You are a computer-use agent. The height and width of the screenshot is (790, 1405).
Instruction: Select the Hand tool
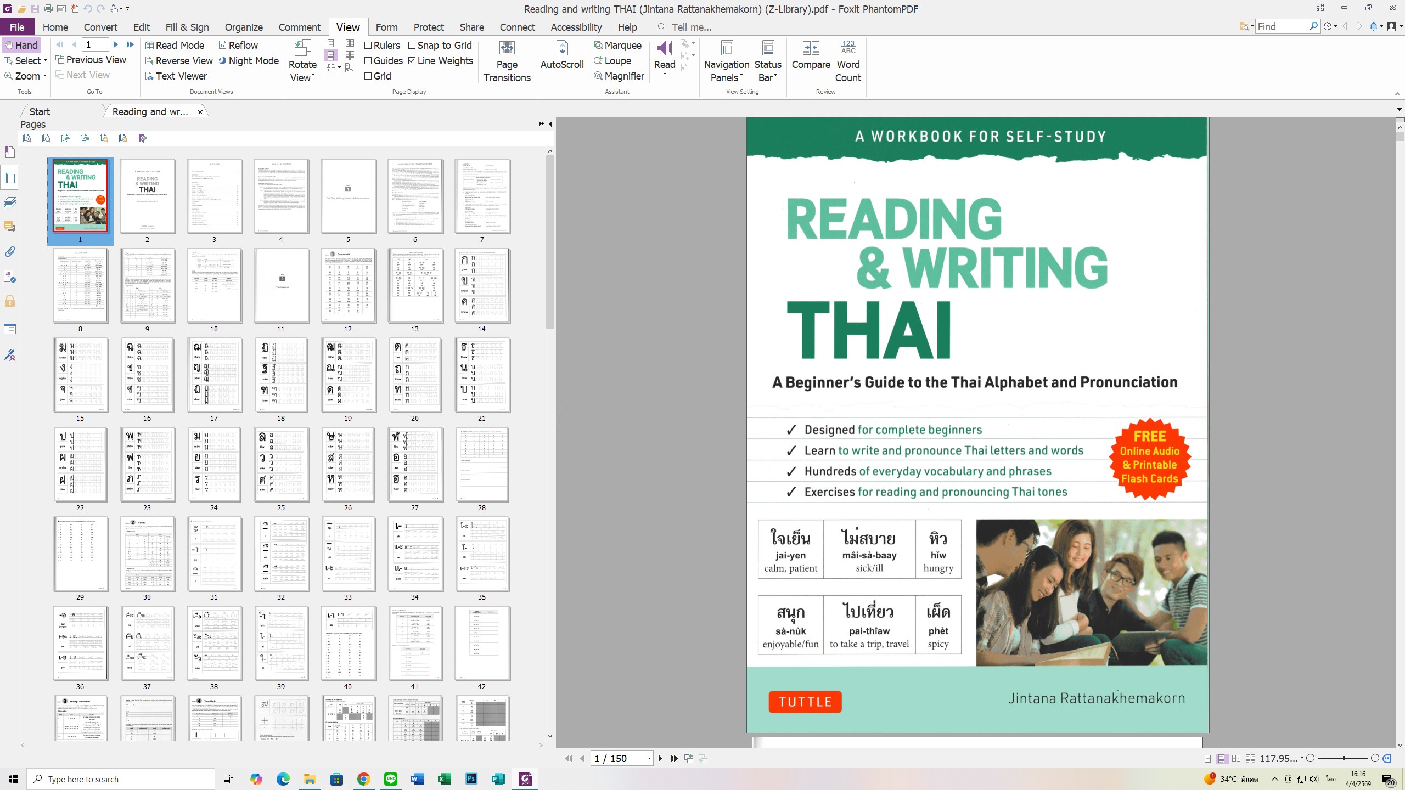[21, 45]
